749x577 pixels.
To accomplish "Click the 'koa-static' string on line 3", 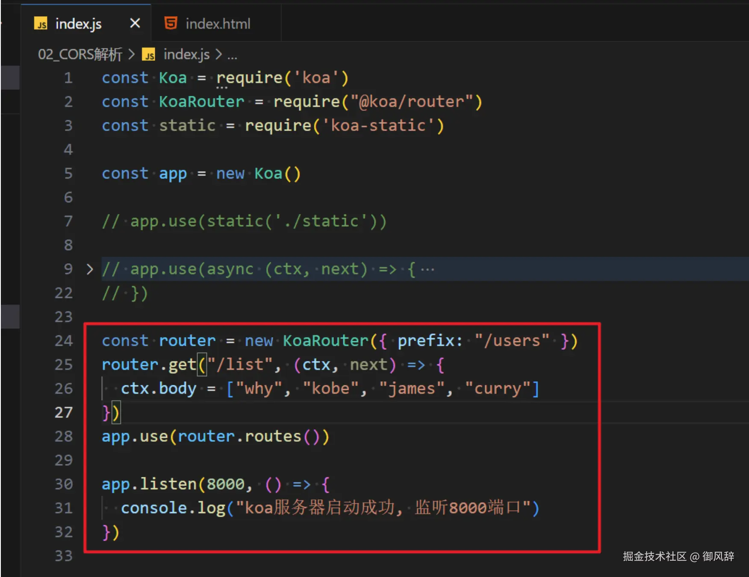I will click(378, 126).
